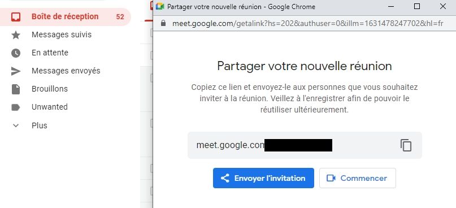Click the padlock icon in the address bar
This screenshot has height=208, width=456.
[163, 23]
